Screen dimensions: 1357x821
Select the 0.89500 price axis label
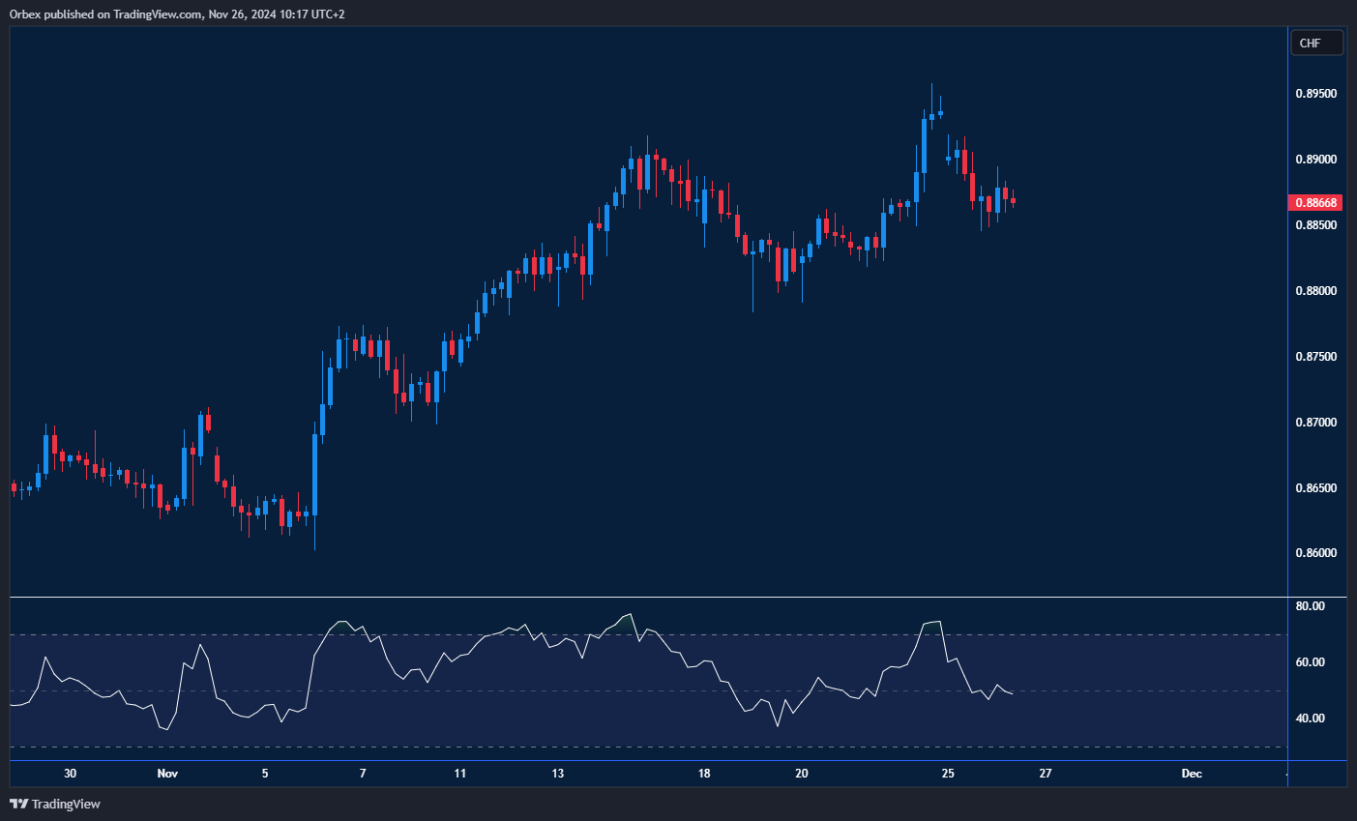click(x=1315, y=94)
